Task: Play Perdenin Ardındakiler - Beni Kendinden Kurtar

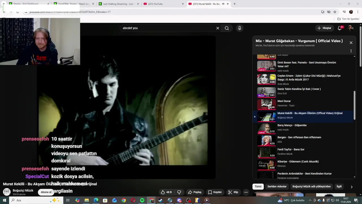Action: pos(303,176)
